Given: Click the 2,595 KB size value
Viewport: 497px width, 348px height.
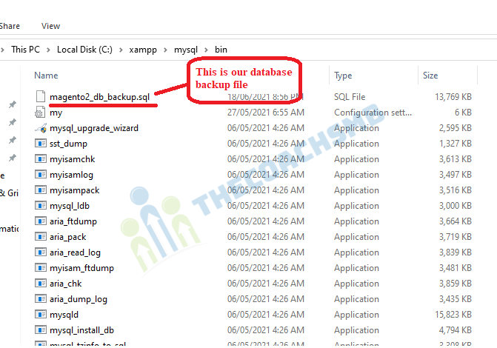Looking at the screenshot, I should tap(456, 128).
